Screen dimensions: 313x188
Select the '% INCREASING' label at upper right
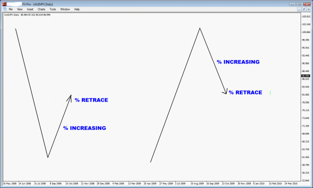tap(238, 62)
